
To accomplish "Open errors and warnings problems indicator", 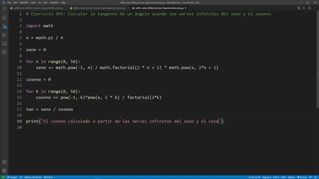I will coord(48,177).
